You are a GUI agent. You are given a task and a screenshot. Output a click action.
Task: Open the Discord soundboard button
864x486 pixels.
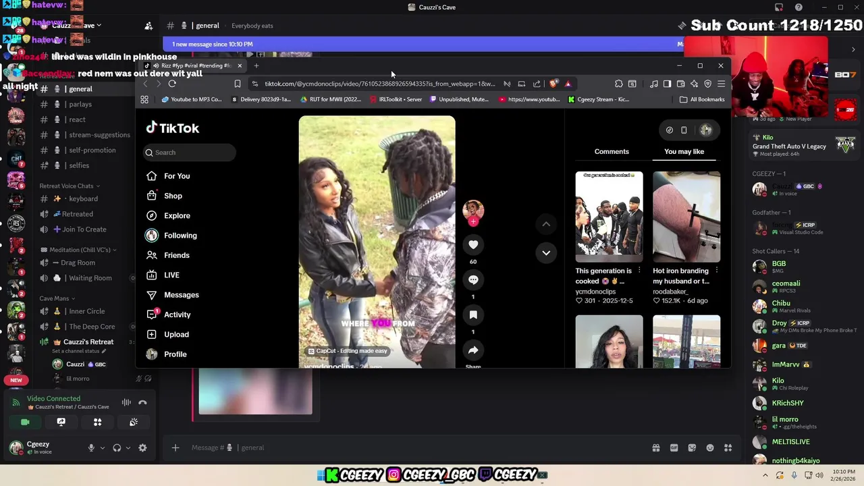(x=134, y=422)
